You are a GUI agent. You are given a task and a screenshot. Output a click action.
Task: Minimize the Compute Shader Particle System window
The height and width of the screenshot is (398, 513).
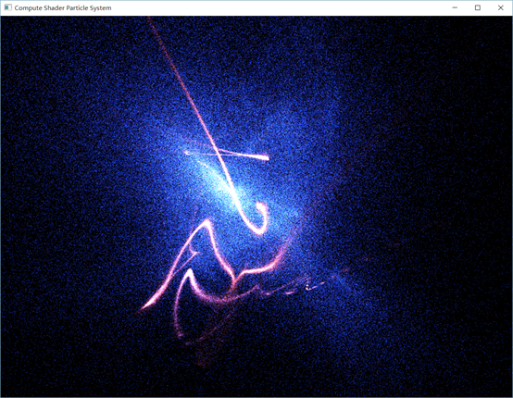click(x=455, y=7)
